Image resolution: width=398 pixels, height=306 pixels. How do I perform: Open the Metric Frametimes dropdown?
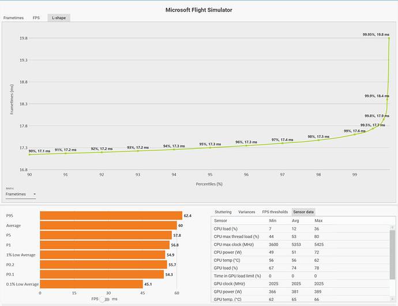[21, 194]
